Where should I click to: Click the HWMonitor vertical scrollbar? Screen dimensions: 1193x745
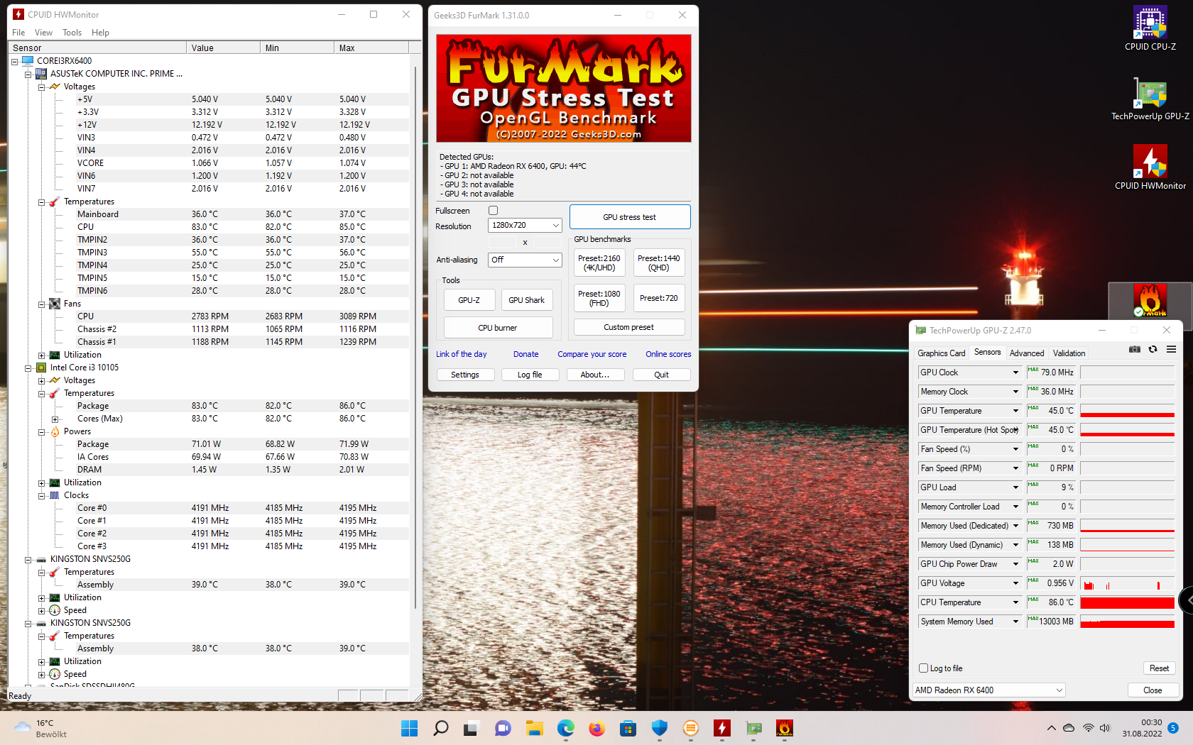coord(415,337)
